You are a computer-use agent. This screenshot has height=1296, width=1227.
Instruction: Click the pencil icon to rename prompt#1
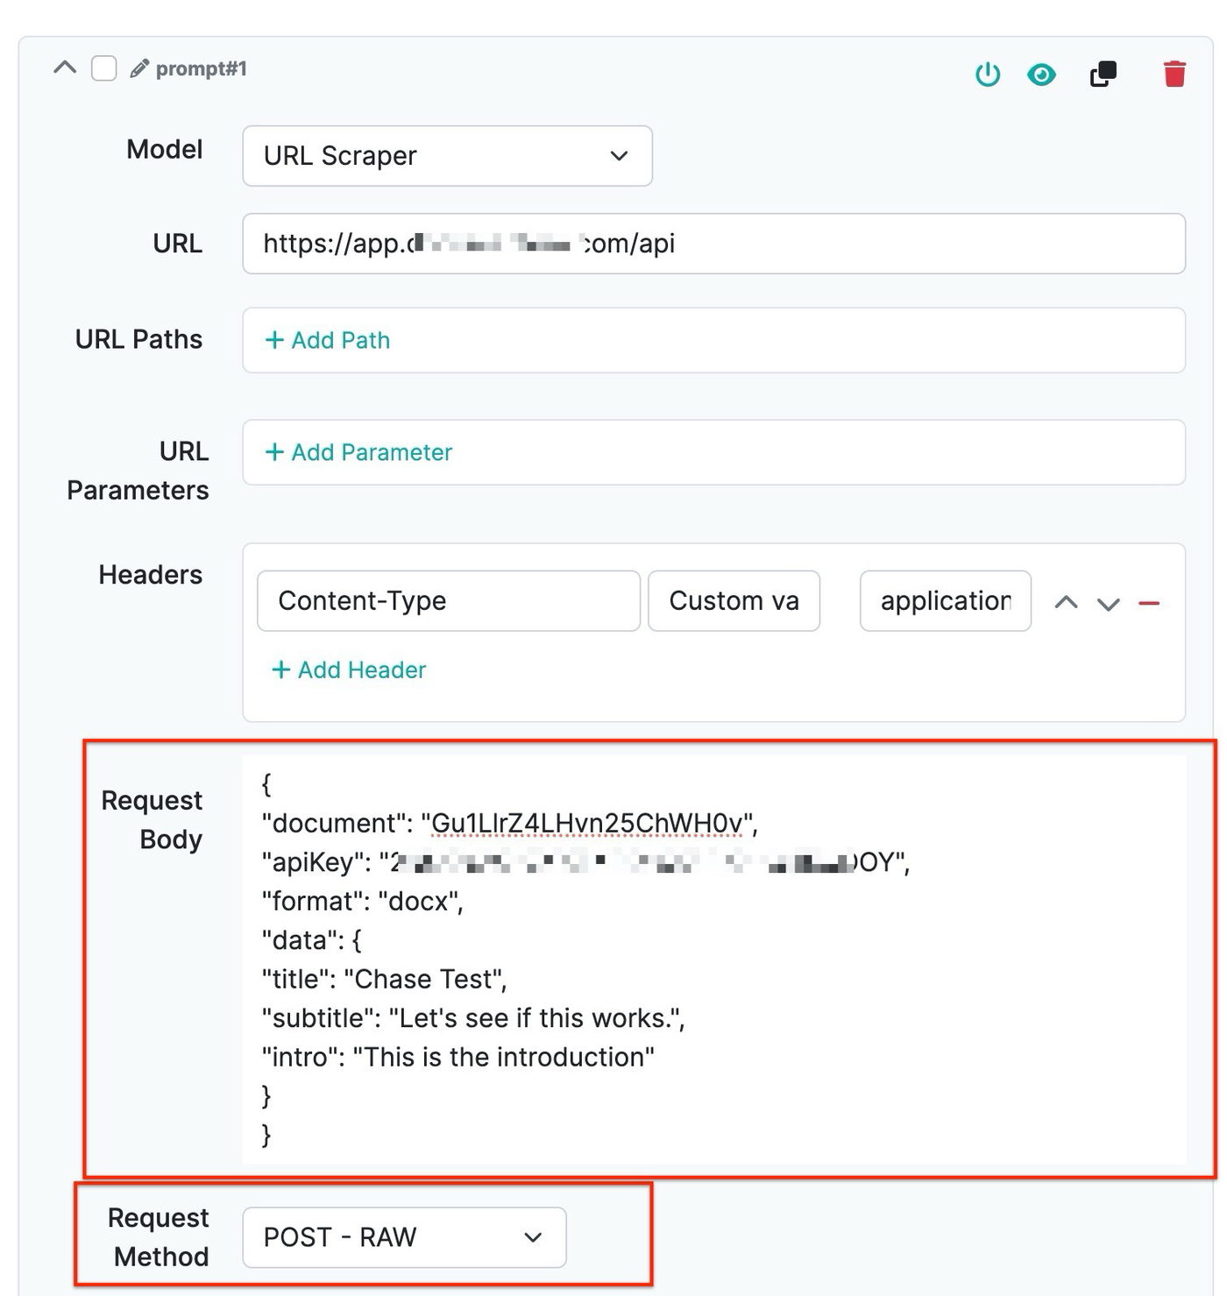tap(138, 68)
